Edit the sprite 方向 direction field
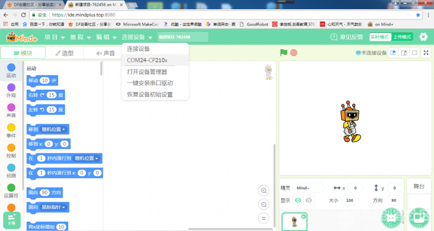The width and height of the screenshot is (434, 231). (x=393, y=200)
